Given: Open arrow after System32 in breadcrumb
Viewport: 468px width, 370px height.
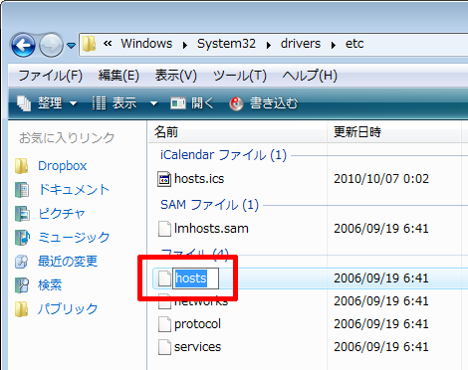Looking at the screenshot, I should pos(269,45).
